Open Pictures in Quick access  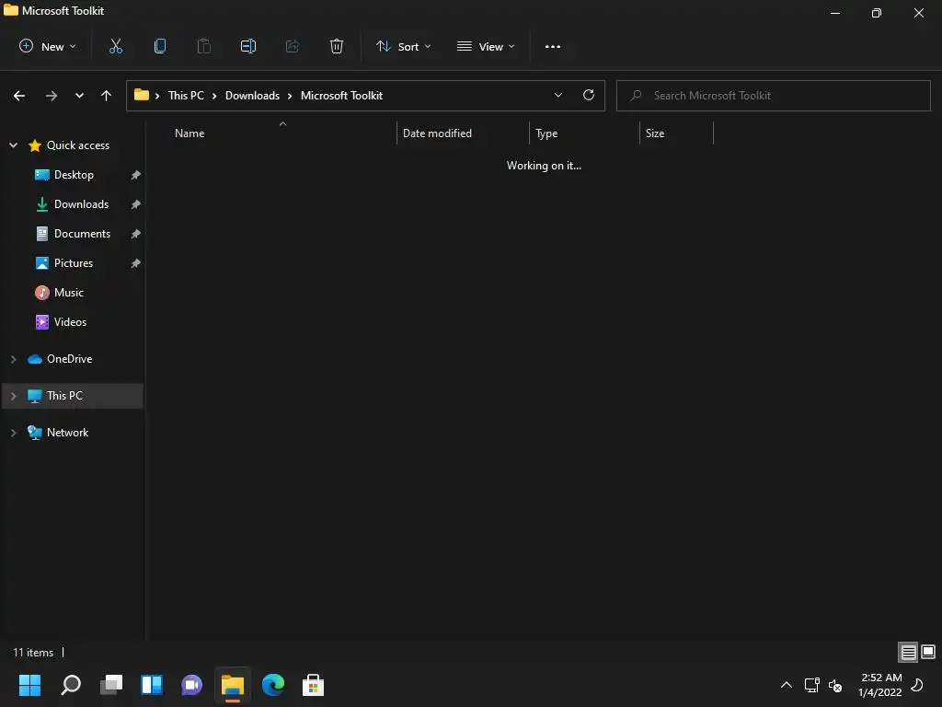coord(74,263)
